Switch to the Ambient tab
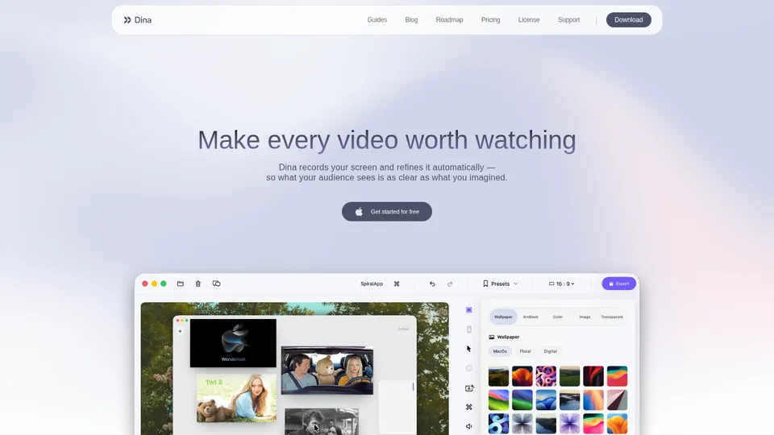Viewport: 774px width, 435px height. point(531,317)
